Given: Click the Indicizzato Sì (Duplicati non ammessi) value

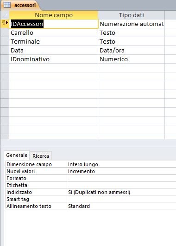Looking at the screenshot, I should [121, 192].
